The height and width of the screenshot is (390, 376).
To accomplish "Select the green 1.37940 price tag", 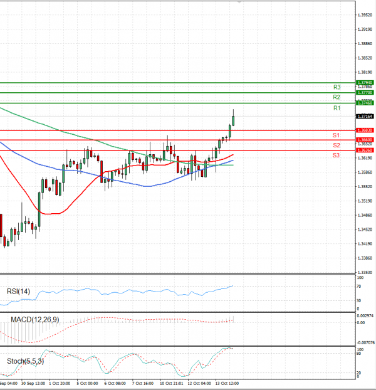I will click(x=365, y=83).
